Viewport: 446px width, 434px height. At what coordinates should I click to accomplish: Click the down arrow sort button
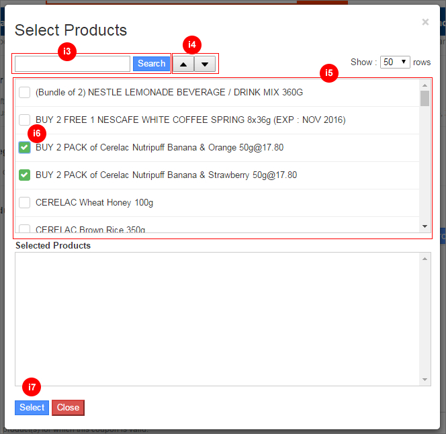(x=205, y=64)
